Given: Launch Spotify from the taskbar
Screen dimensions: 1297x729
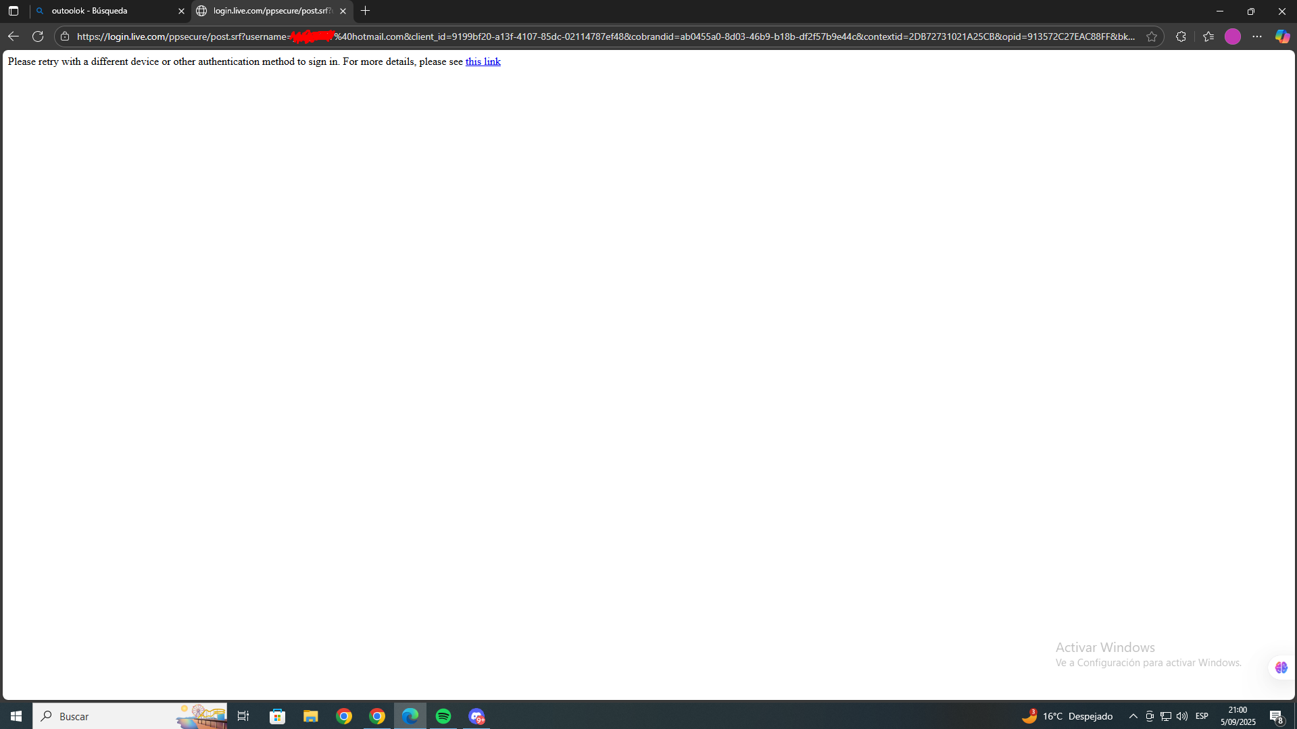Looking at the screenshot, I should (443, 715).
